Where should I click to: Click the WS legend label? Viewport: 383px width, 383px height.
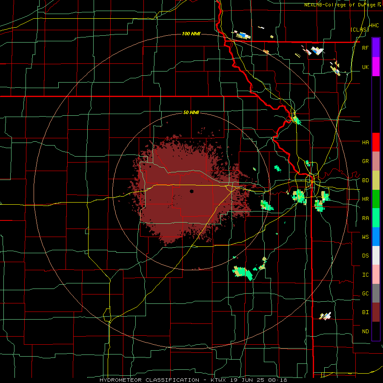pos(365,237)
